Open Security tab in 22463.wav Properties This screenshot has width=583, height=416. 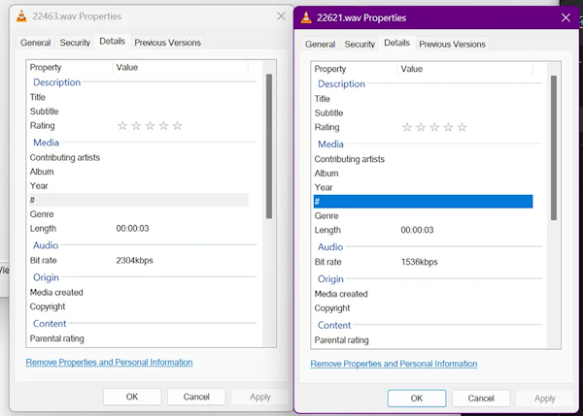click(75, 43)
